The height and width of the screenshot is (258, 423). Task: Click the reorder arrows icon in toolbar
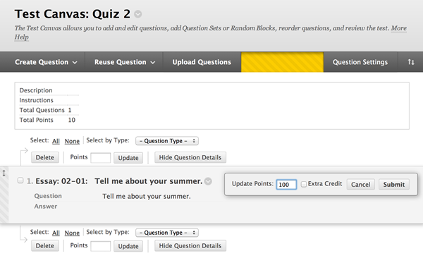(411, 62)
